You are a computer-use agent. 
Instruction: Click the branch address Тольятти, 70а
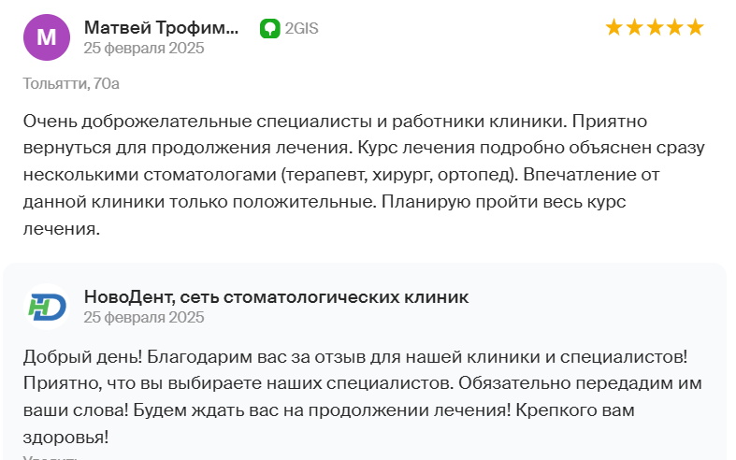[x=71, y=83]
